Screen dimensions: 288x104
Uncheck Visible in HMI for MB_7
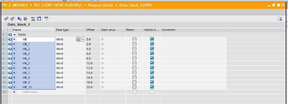point(152,73)
